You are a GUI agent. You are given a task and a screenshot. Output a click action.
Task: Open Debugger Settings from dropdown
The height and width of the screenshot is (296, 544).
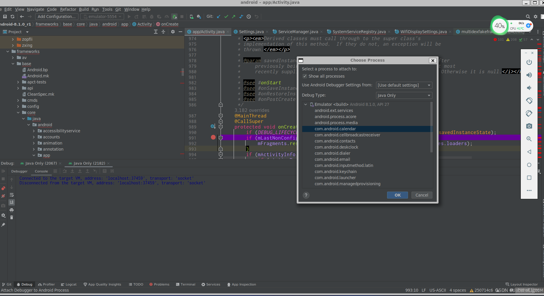click(404, 85)
